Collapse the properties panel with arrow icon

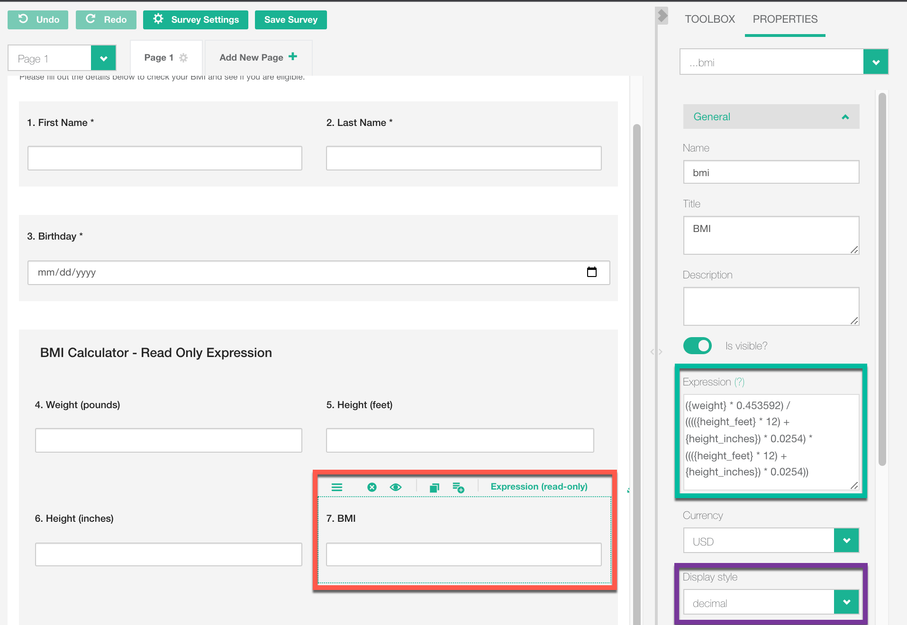click(662, 16)
